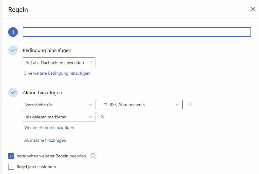Click 'Eine weitere Bedingung hinzufügen' link

[57, 73]
